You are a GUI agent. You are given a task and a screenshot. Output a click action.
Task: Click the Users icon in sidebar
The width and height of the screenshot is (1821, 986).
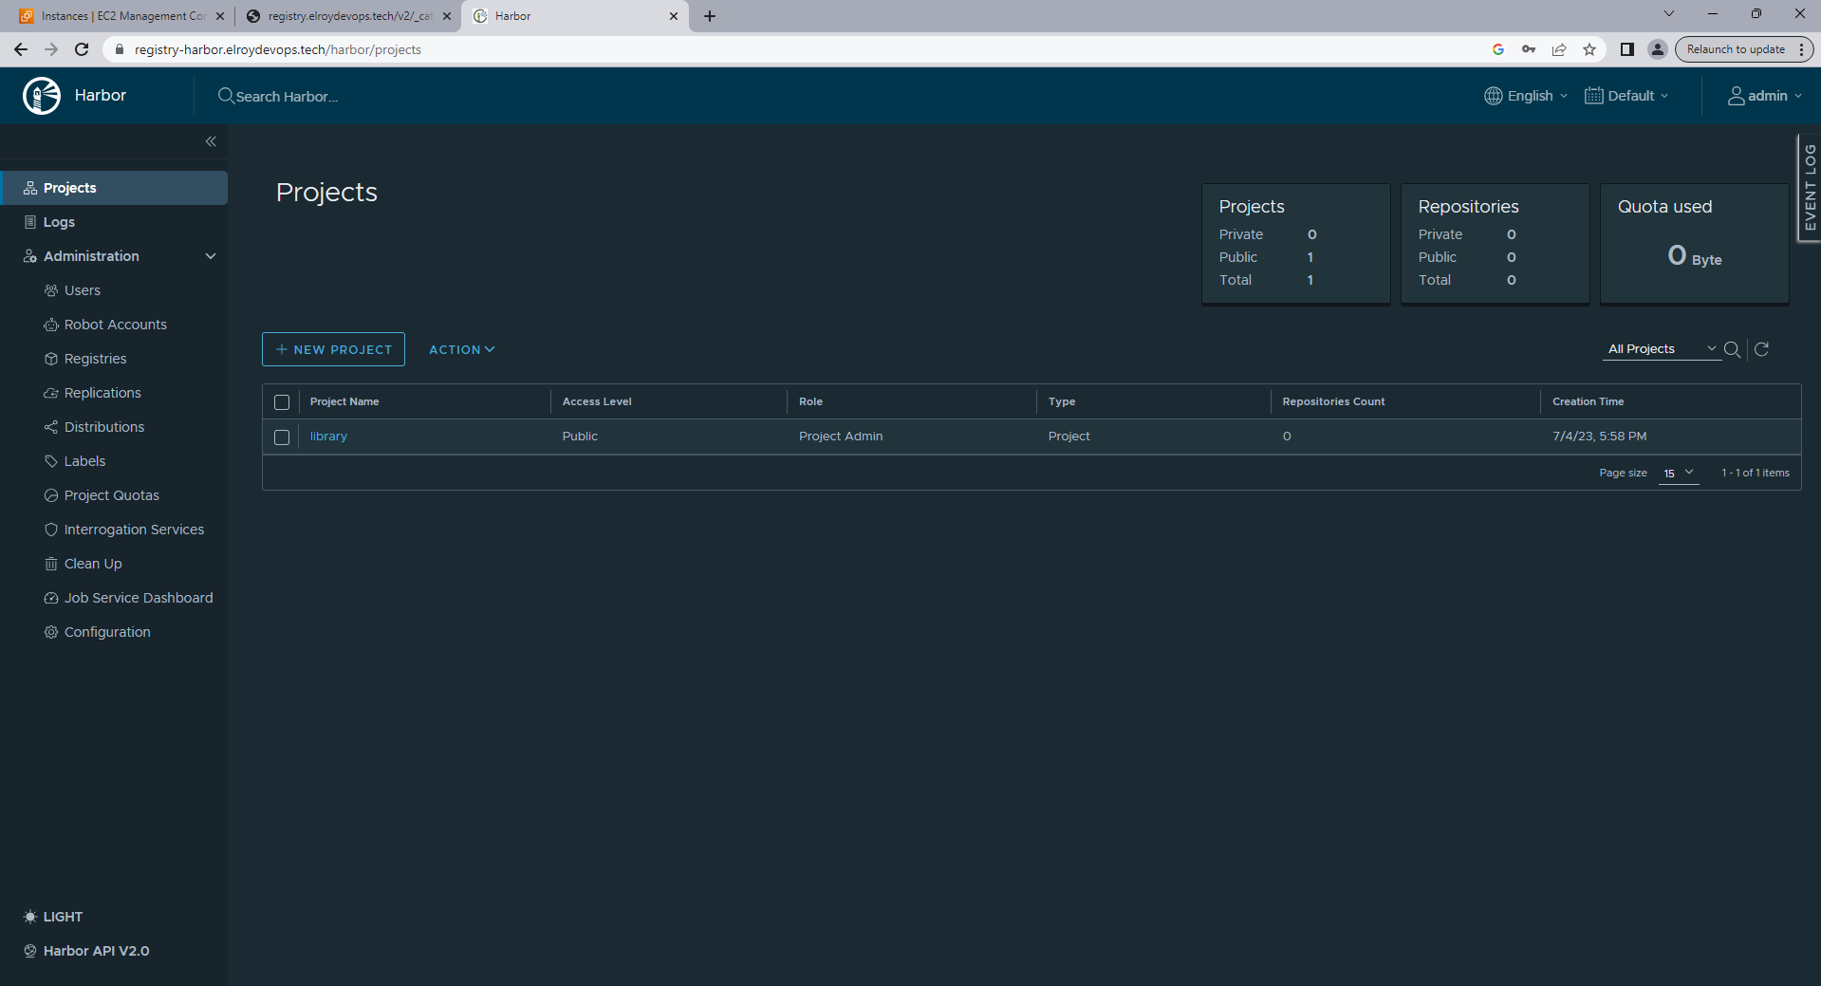pos(51,290)
